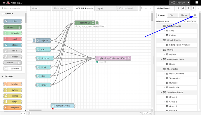Open the hamburger main menu

pyautogui.click(x=197, y=3)
